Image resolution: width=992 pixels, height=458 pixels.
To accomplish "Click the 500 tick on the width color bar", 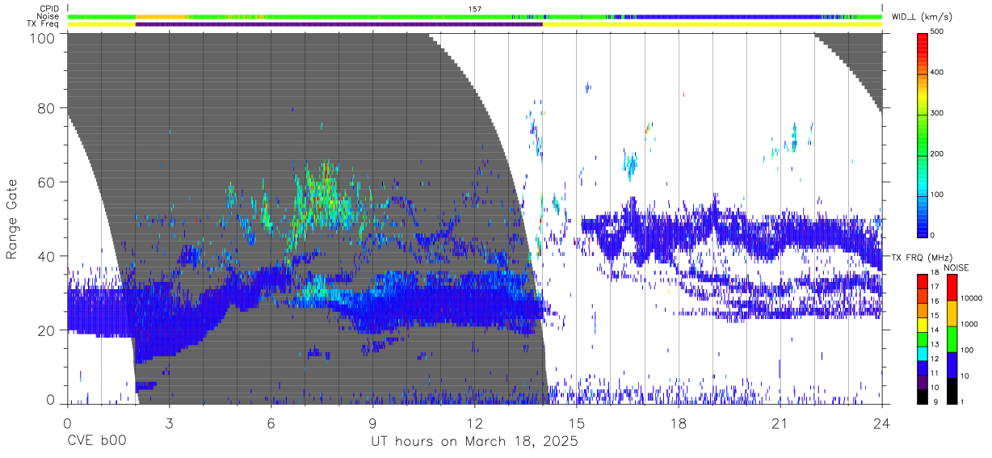I will pos(937,32).
